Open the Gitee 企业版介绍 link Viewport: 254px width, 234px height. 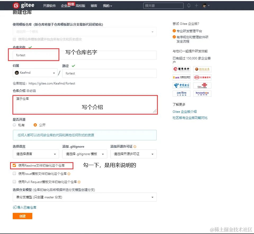coord(184,111)
